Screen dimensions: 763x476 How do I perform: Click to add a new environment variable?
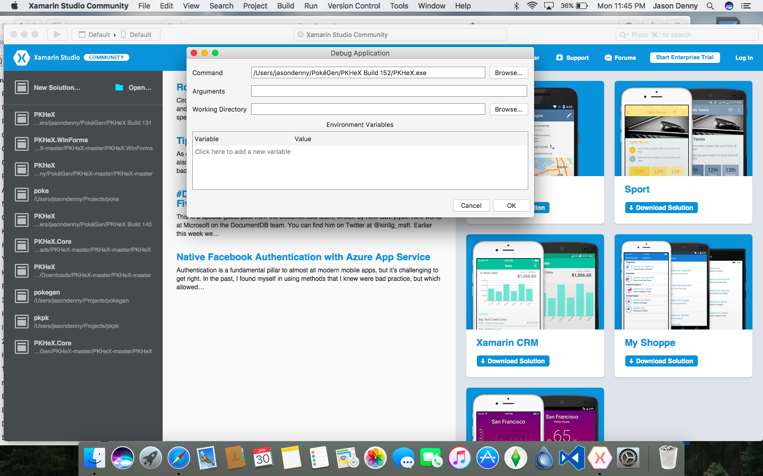pos(243,152)
